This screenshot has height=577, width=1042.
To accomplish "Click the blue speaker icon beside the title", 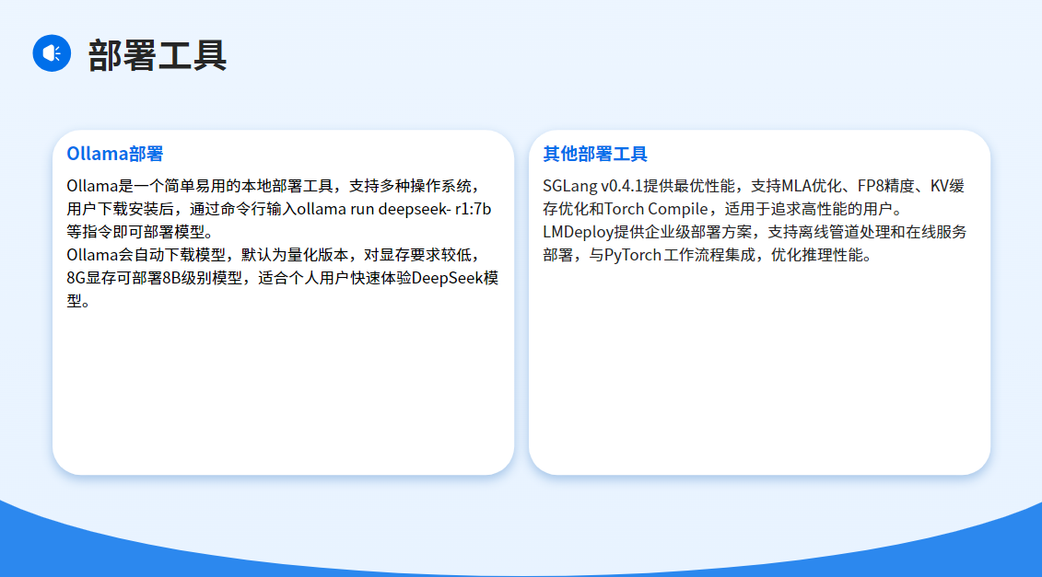I will pos(52,53).
